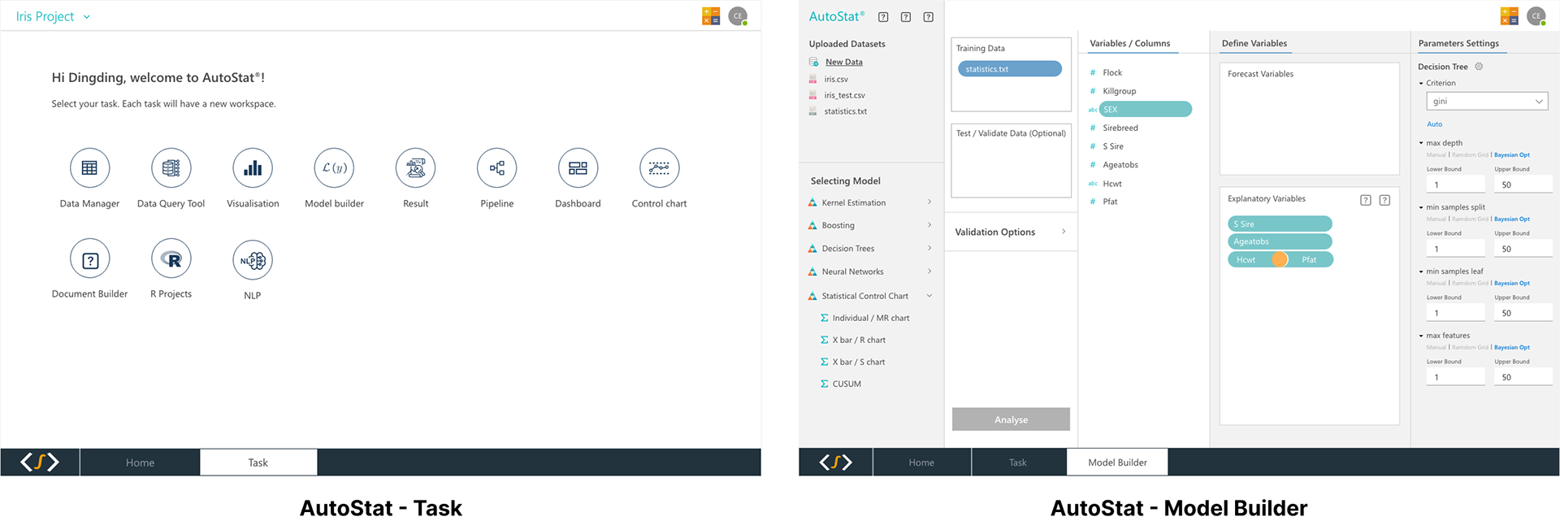Image resolution: width=1560 pixels, height=521 pixels.
Task: Collapse the max depth parameter section
Action: 1421,143
